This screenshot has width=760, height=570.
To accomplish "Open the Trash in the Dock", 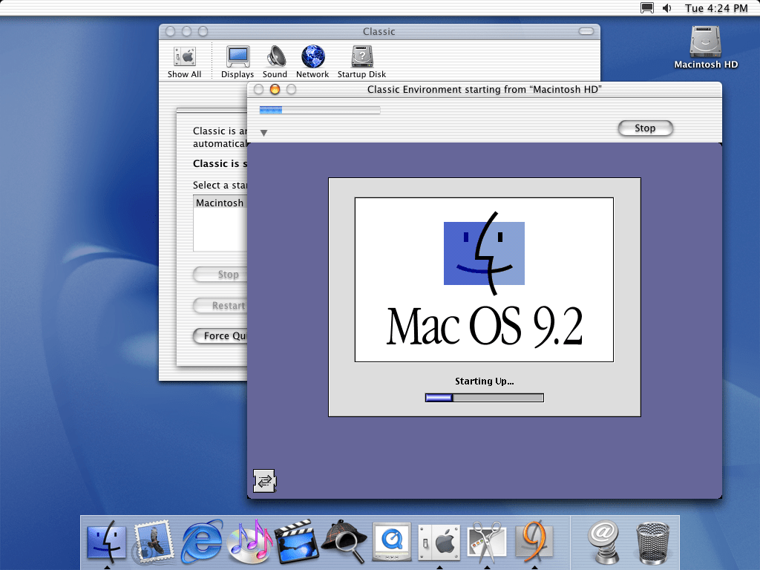I will tap(653, 540).
